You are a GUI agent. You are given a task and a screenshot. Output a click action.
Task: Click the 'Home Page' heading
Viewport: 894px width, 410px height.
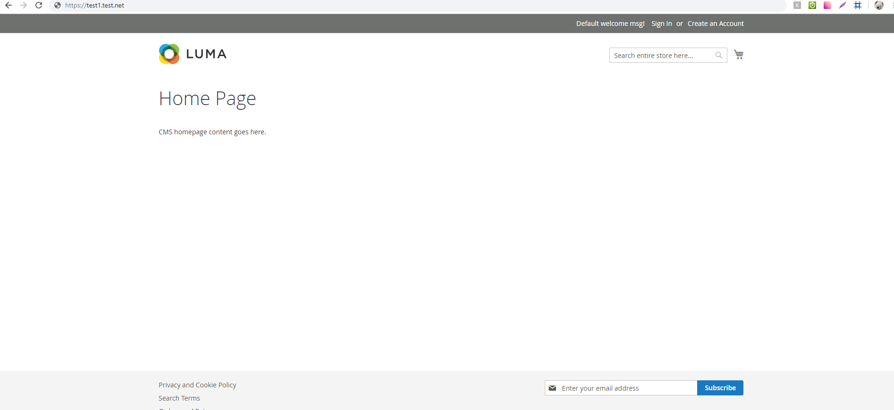point(207,98)
